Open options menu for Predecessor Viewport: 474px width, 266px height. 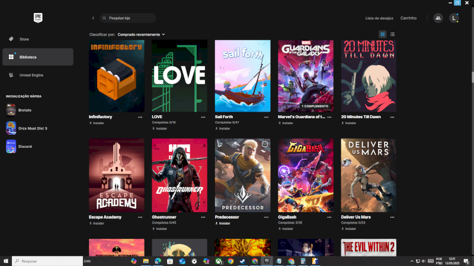tap(266, 217)
